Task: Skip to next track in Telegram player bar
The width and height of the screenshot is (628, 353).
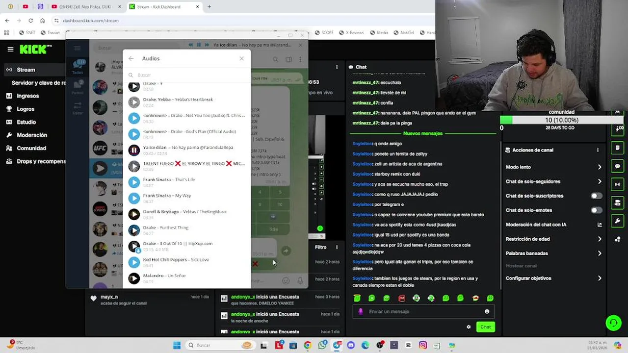Action: (x=207, y=45)
